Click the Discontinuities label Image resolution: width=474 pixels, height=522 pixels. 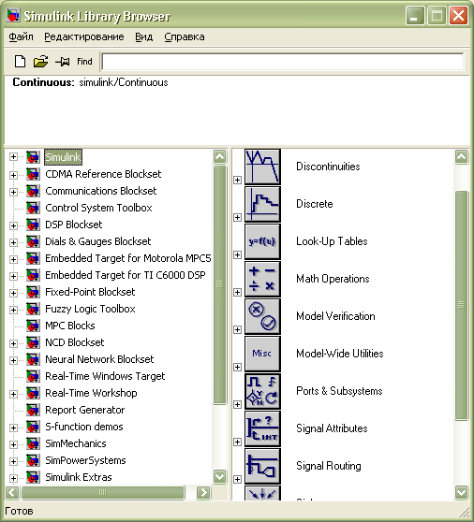click(x=328, y=167)
